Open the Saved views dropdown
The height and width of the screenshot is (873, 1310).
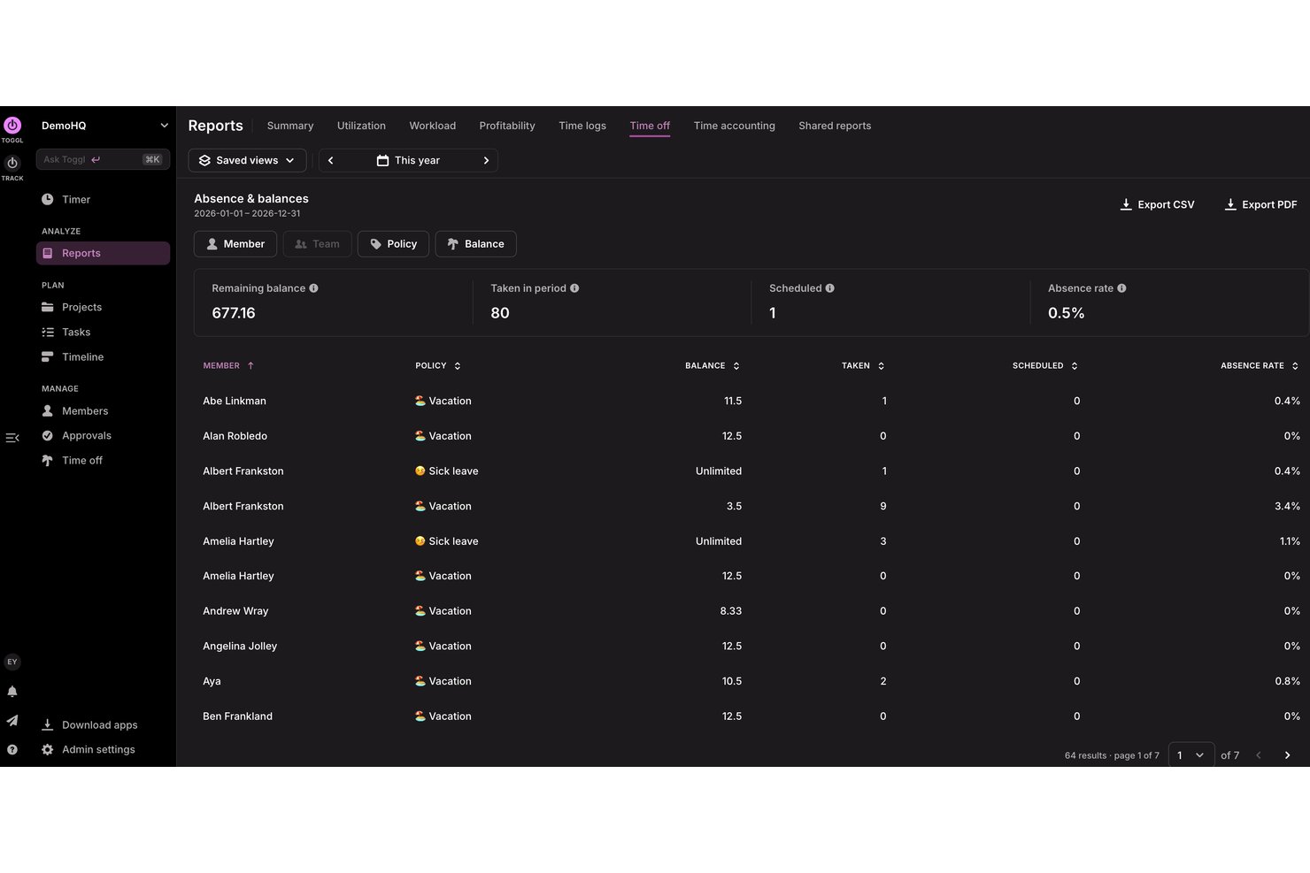(x=248, y=161)
